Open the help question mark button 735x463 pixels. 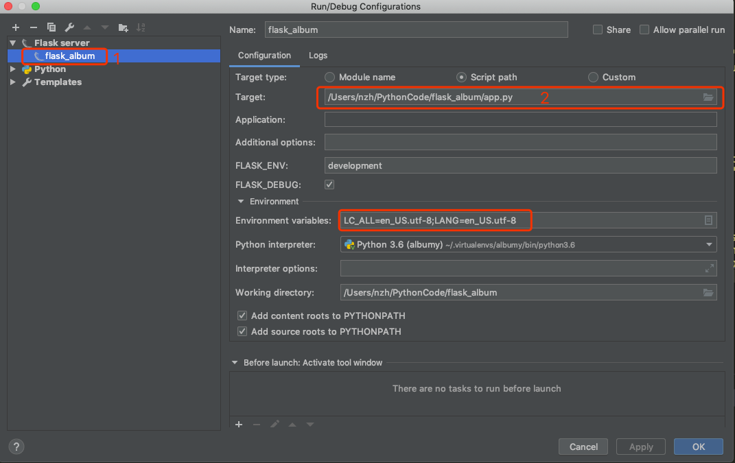pyautogui.click(x=16, y=447)
